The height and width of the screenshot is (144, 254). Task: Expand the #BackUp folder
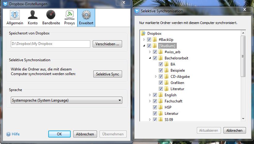[144, 39]
